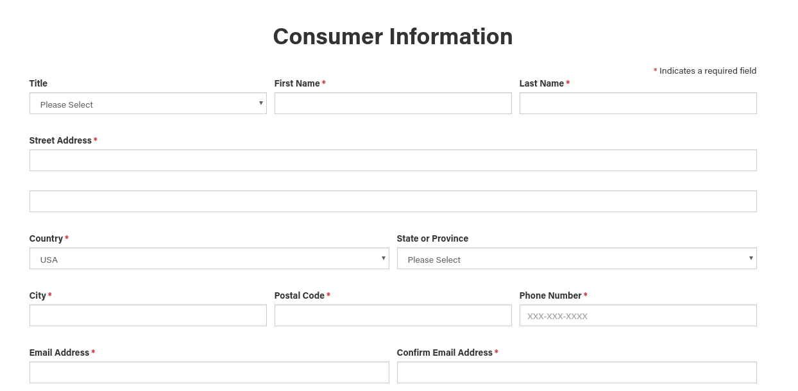Click the First Name label
The image size is (798, 391).
tap(297, 83)
